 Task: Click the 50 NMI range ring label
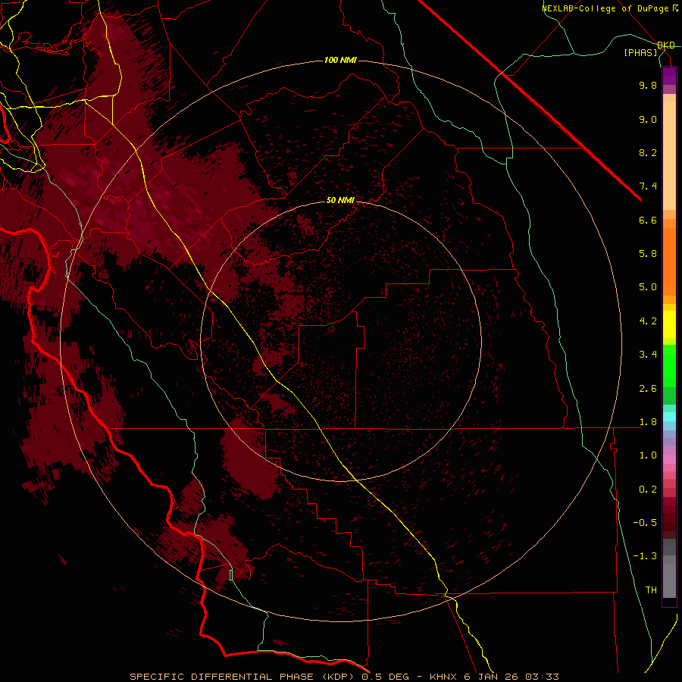click(340, 200)
